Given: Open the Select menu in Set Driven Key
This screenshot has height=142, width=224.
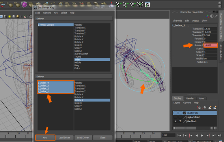Looking at the screenshot, I should click(64, 13).
